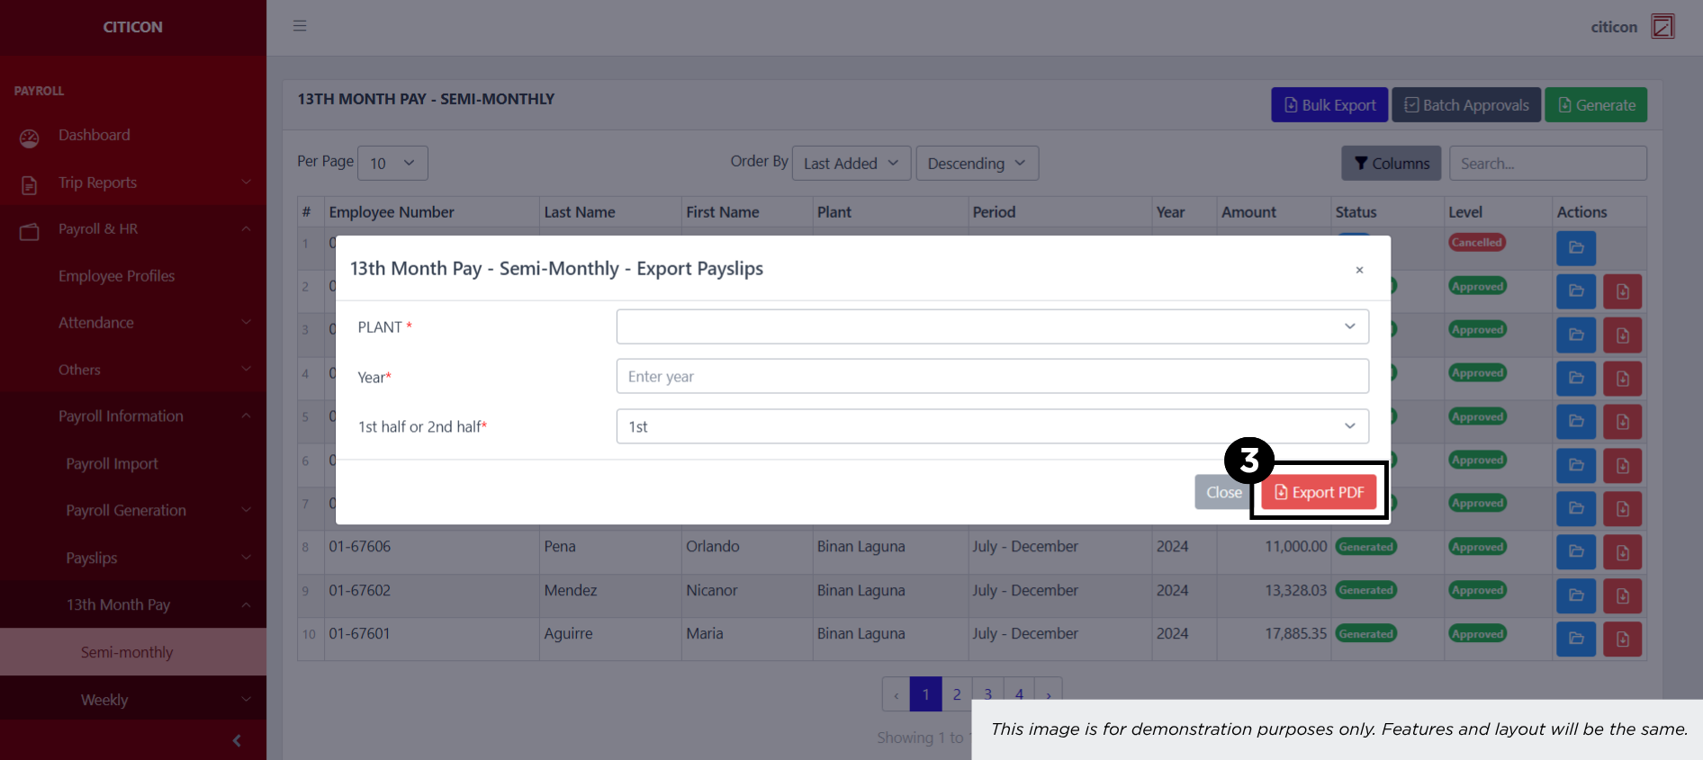Open folder icon for Aguirre row
The height and width of the screenshot is (760, 1703).
point(1575,639)
